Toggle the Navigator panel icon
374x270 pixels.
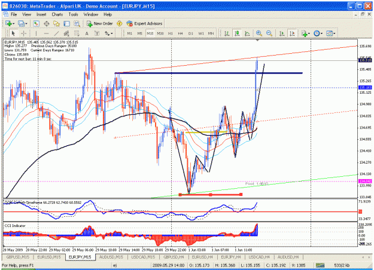tap(56, 23)
